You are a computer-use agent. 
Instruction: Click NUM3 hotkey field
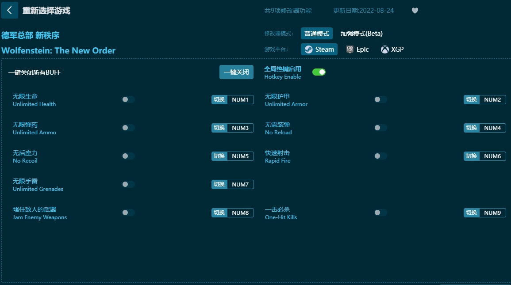[x=241, y=128]
